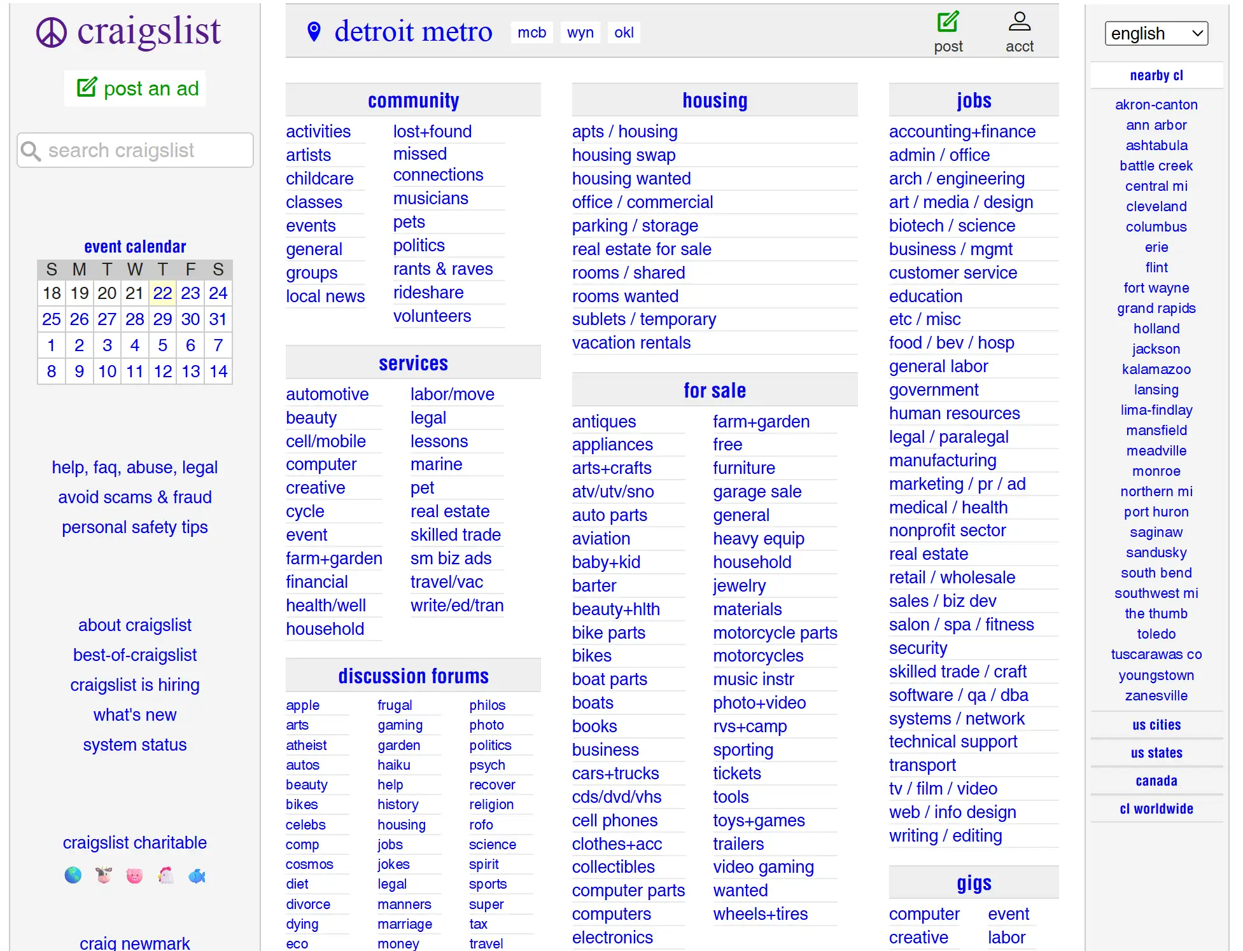1243x951 pixels.
Task: Open the atheist discussion forum
Action: coord(306,745)
